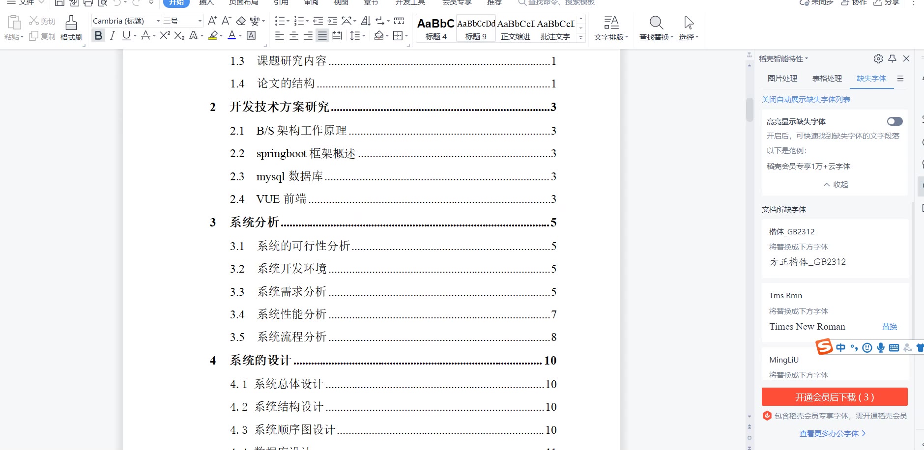
Task: Open the 查看更多办公字体 link
Action: tap(833, 434)
